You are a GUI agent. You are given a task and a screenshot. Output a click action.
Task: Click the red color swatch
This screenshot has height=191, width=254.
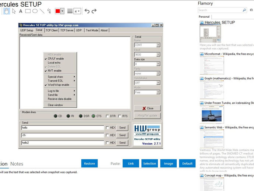click(x=58, y=11)
